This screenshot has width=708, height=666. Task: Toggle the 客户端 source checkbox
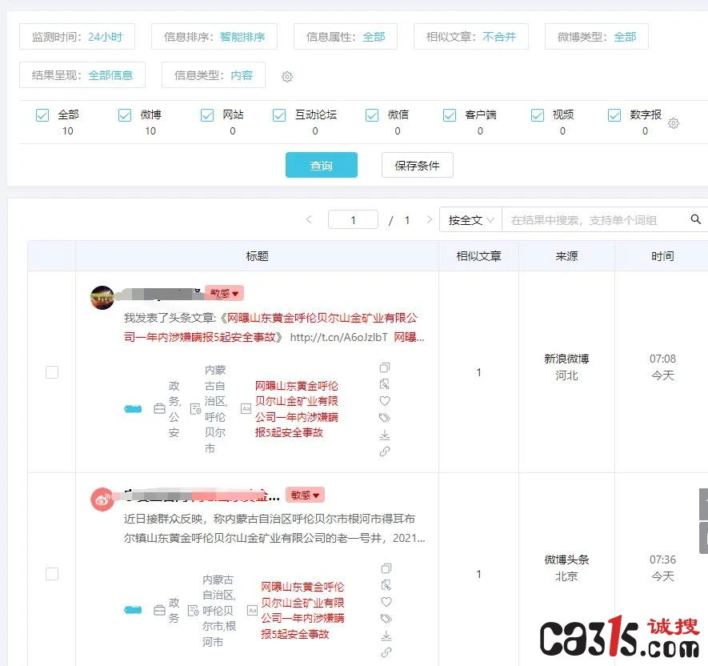pyautogui.click(x=450, y=115)
